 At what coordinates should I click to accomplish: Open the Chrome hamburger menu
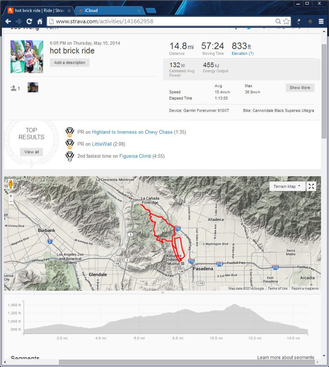(x=321, y=21)
